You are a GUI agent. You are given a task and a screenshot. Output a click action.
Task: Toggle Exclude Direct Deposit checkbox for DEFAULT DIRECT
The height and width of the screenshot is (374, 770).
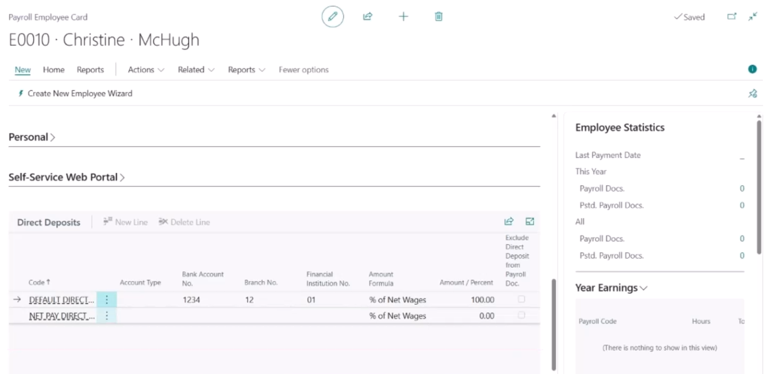(521, 299)
